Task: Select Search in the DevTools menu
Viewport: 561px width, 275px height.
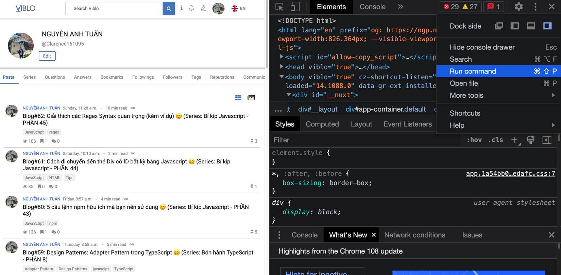Action: 498,59
